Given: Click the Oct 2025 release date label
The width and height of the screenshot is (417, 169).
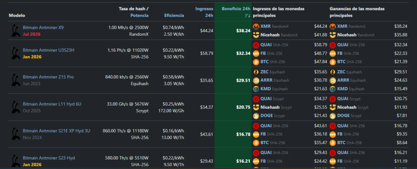Looking at the screenshot, I should 32,110.
